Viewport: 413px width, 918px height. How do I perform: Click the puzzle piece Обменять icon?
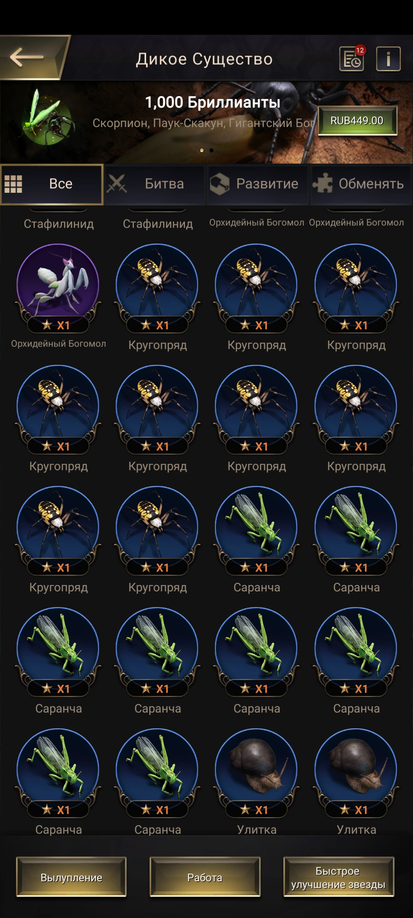coord(322,183)
